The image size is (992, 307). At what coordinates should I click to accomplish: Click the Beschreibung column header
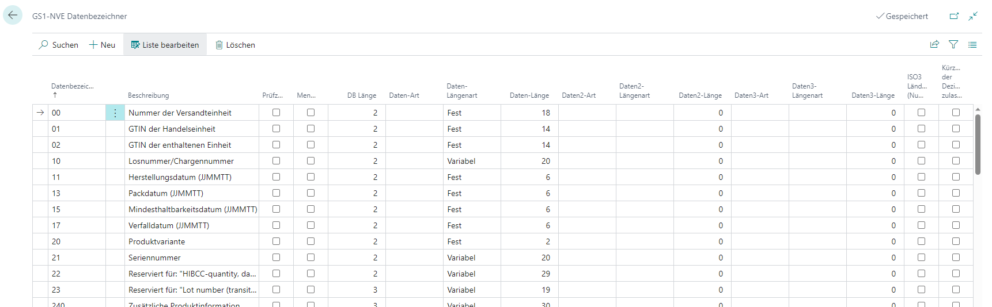click(149, 95)
